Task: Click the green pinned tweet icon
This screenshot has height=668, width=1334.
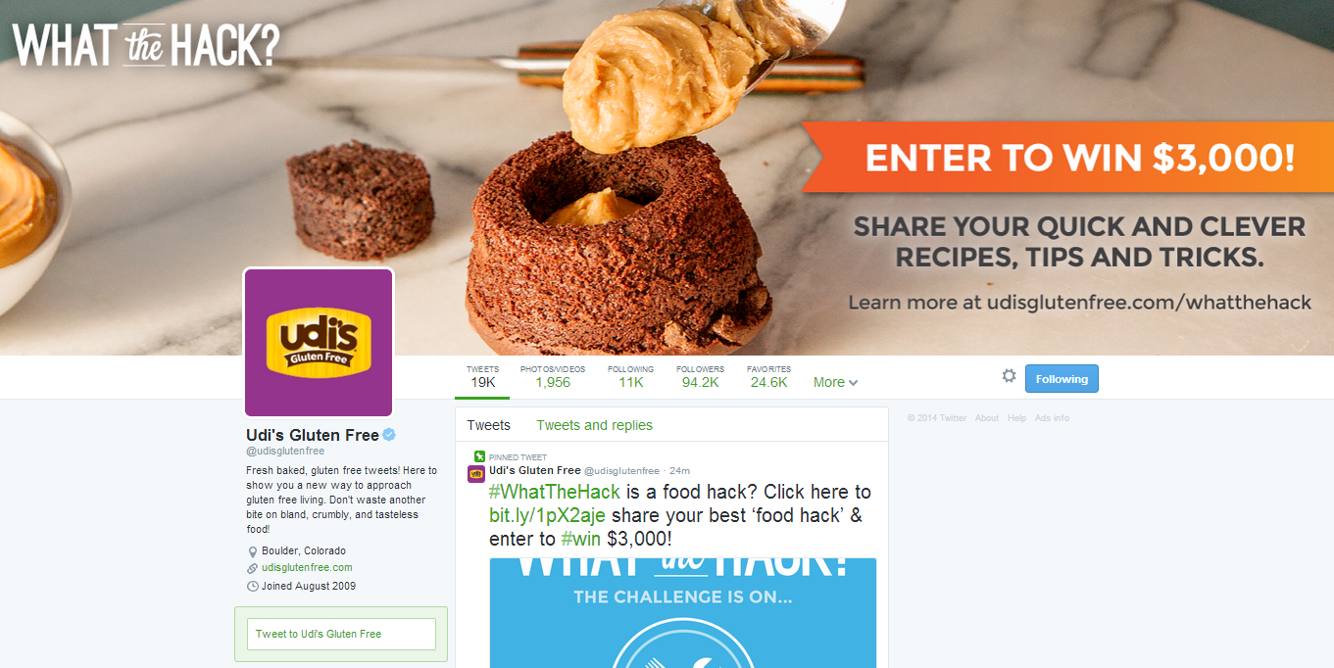Action: tap(479, 456)
